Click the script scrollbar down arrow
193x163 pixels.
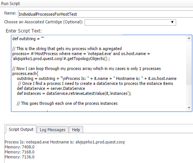(189, 108)
